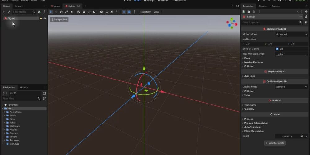Click the rotation gizmo in the top-right viewport corner

(232, 24)
